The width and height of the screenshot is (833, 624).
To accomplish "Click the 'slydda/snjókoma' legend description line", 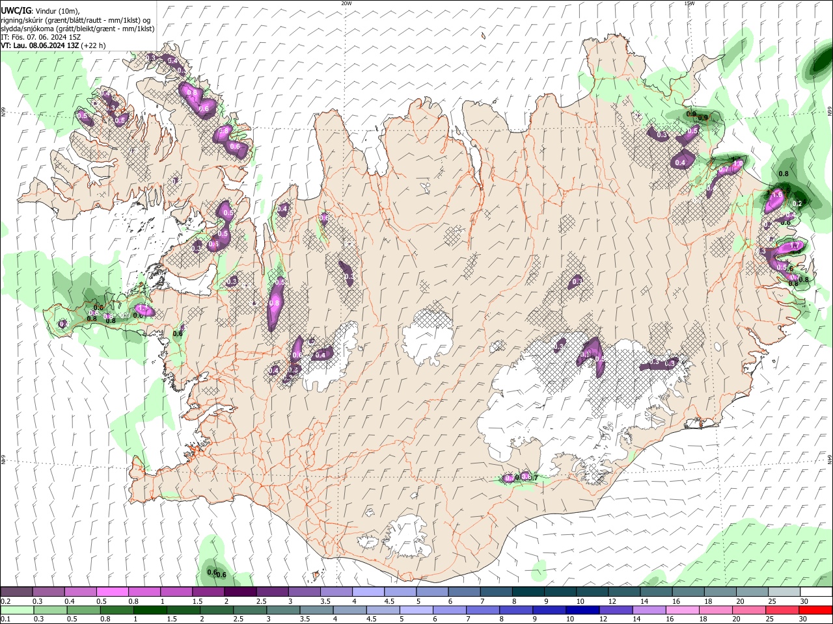I will [78, 29].
